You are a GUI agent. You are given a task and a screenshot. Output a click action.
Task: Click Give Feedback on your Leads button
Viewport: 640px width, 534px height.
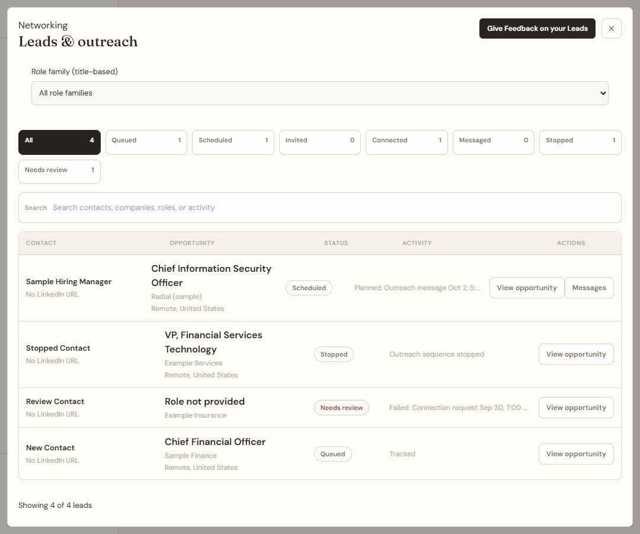pos(537,28)
